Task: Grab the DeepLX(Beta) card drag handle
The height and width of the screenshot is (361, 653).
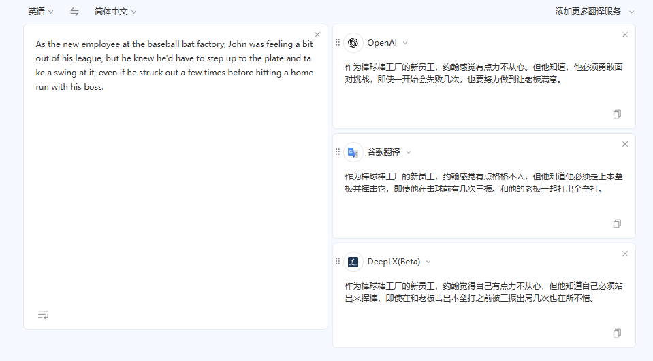Action: [x=338, y=261]
